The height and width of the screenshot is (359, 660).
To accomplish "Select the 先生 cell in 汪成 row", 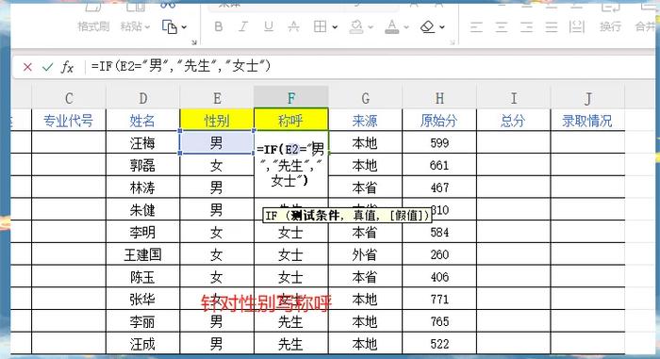I will click(x=290, y=344).
